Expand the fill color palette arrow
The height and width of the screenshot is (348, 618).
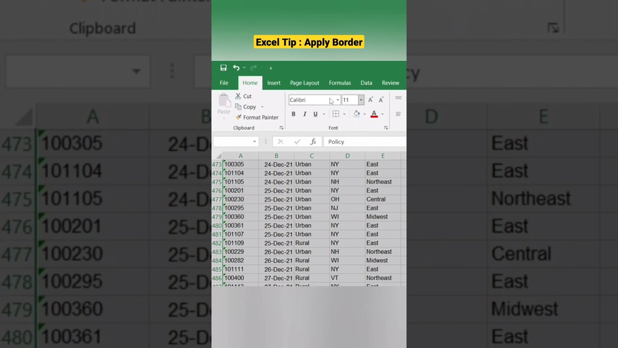point(365,114)
